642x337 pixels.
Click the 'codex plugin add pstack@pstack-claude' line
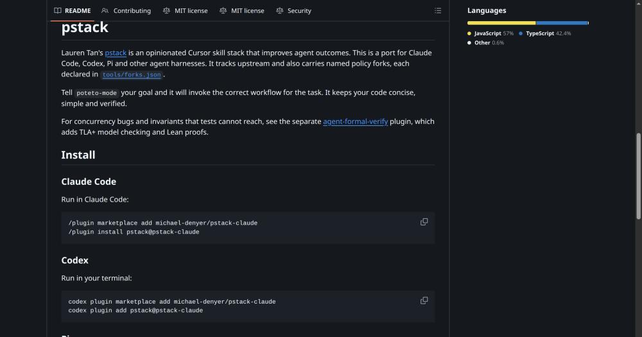pyautogui.click(x=135, y=311)
